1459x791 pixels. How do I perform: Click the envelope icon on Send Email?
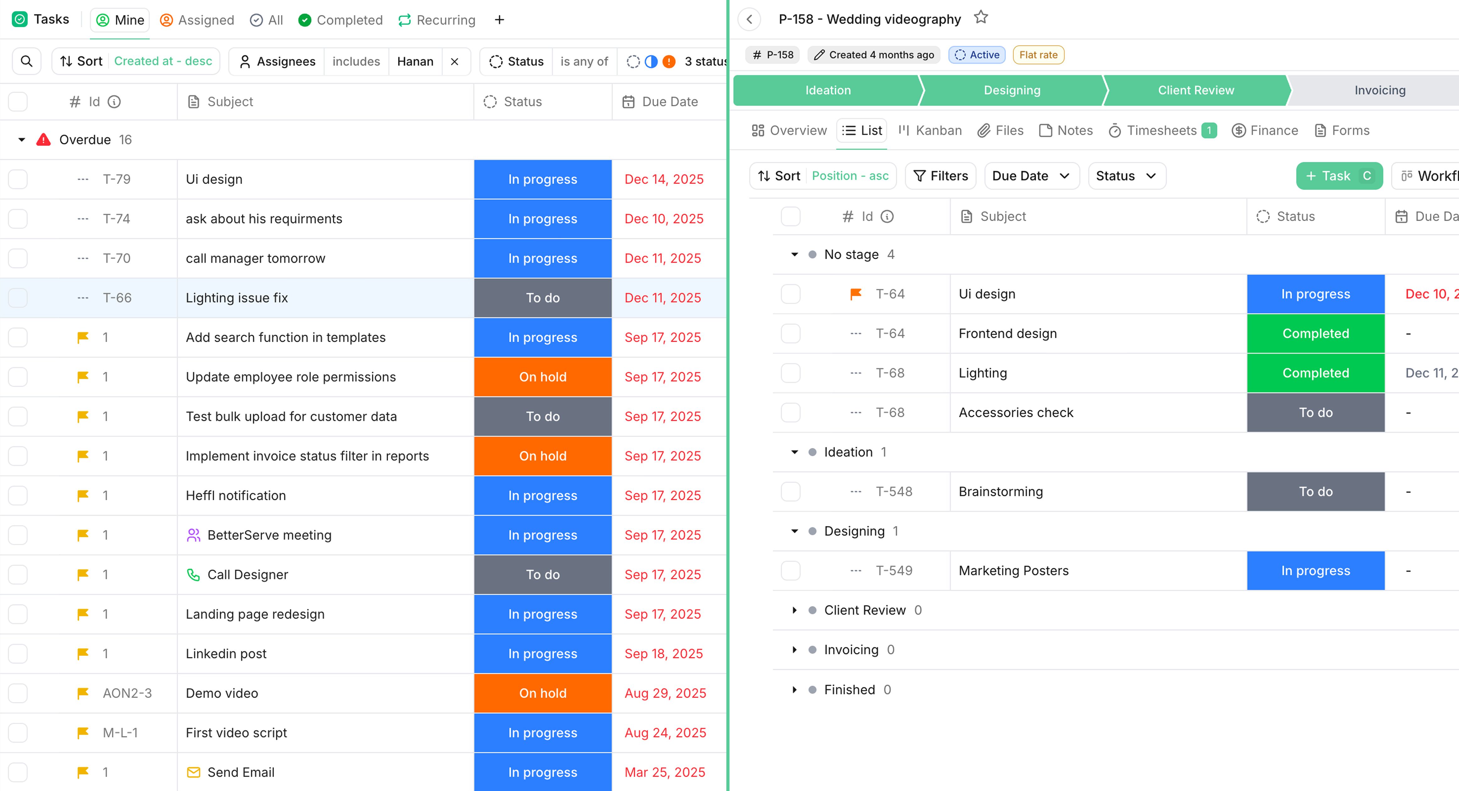(193, 772)
